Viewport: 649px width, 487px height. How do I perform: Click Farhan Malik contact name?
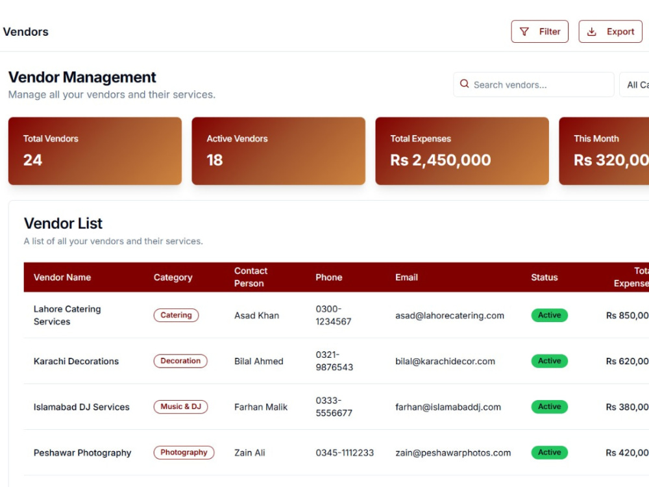pyautogui.click(x=261, y=407)
